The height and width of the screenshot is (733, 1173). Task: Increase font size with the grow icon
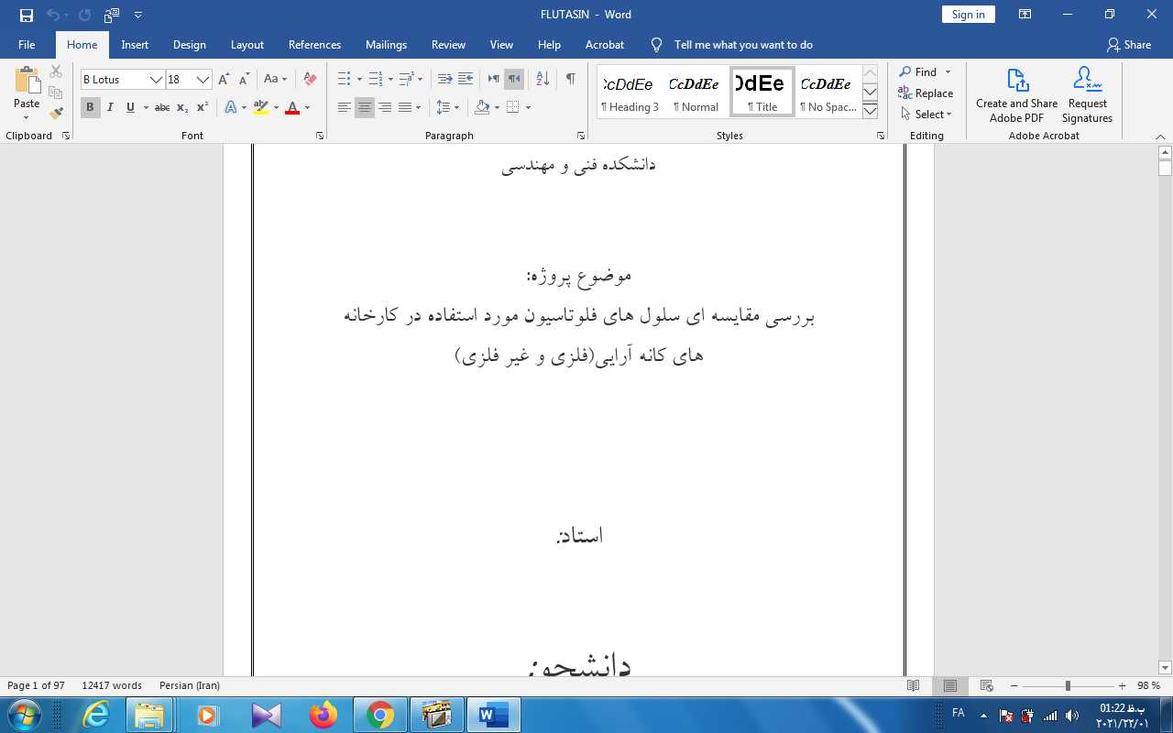coord(224,80)
